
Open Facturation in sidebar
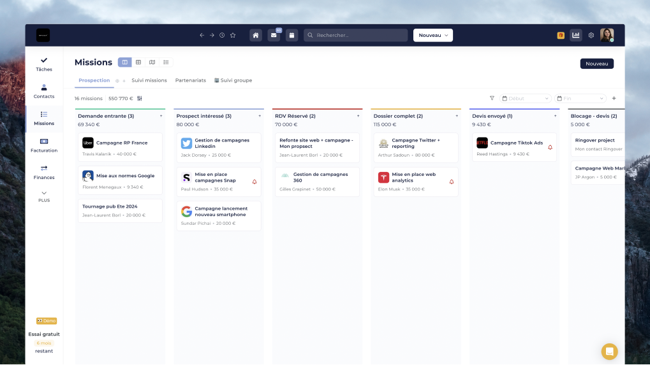[x=44, y=146]
